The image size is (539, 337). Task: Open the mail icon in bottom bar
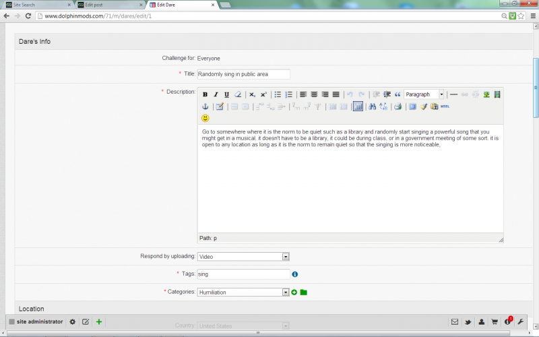[455, 321]
